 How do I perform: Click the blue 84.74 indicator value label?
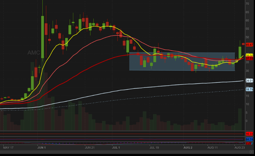point(249,139)
